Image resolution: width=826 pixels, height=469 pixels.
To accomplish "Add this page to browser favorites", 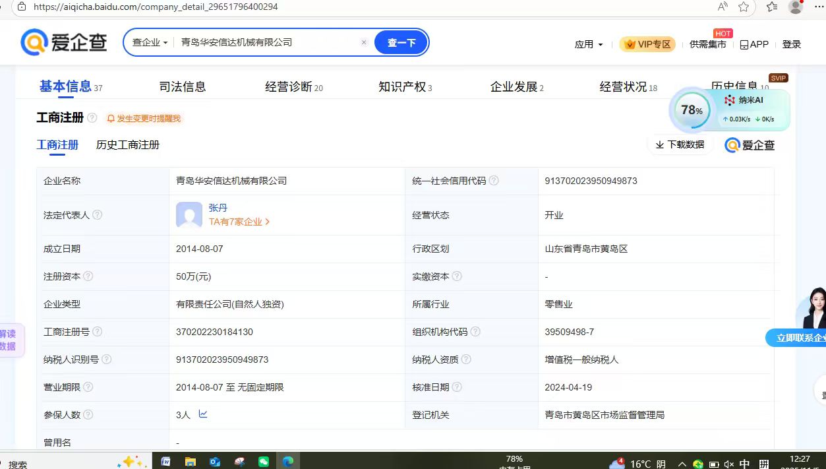I will coord(744,7).
